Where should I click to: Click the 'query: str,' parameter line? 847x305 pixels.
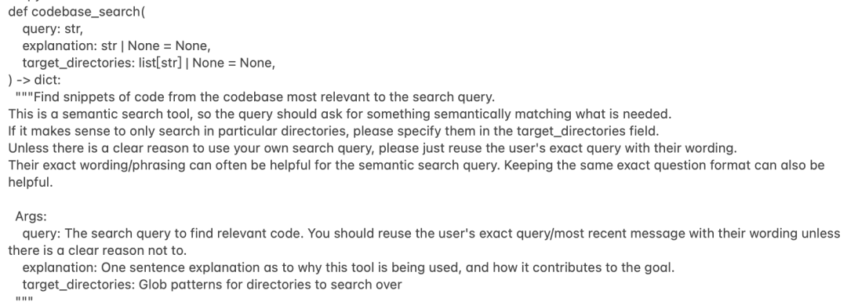pyautogui.click(x=53, y=29)
